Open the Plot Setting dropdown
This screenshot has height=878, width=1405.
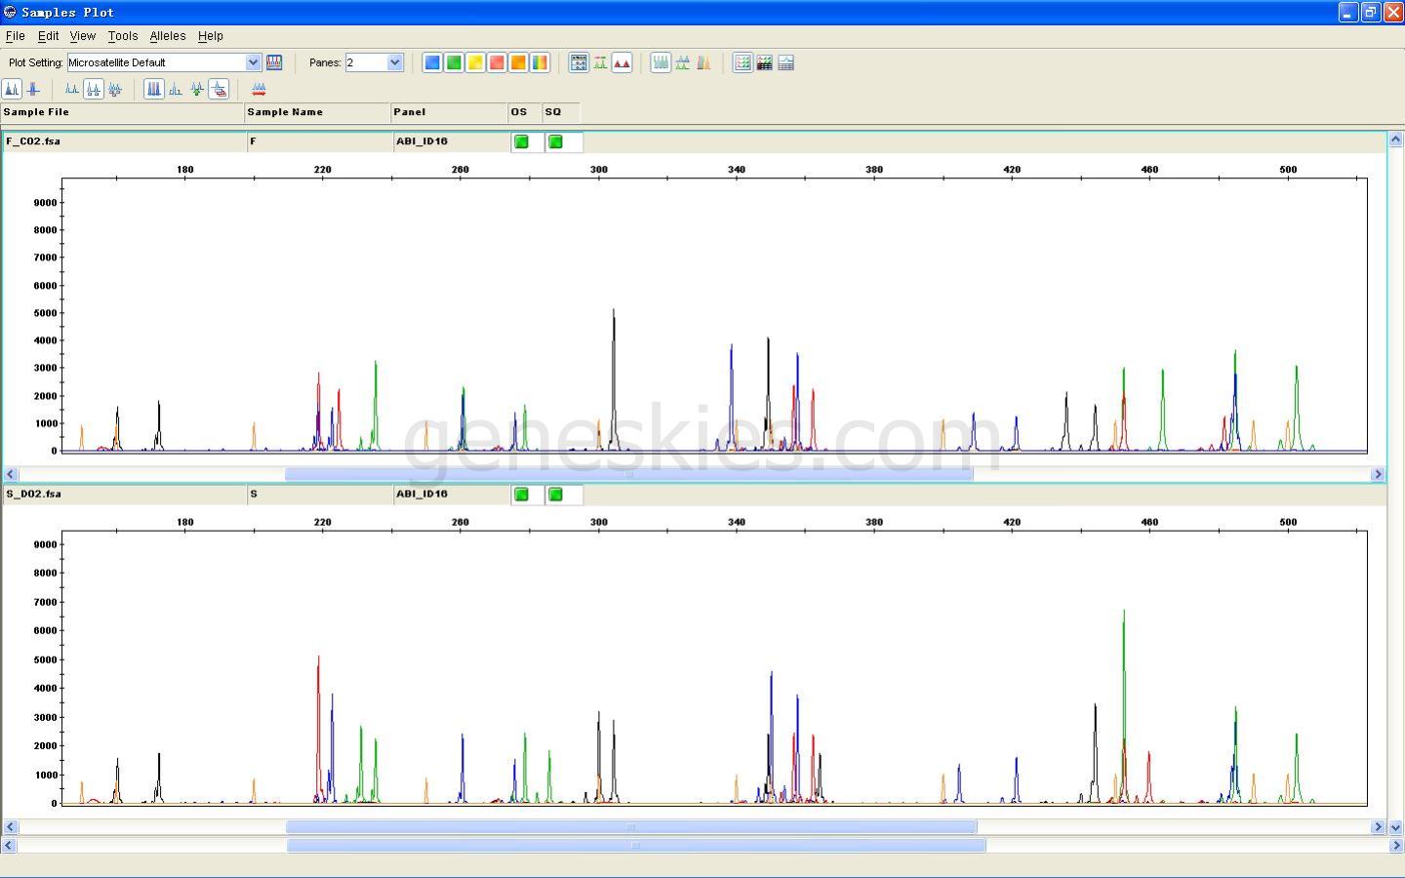click(x=253, y=62)
